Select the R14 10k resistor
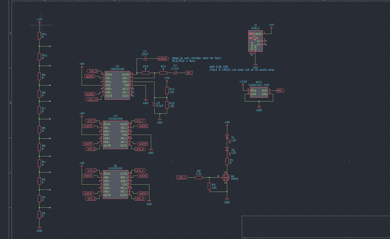This screenshot has height=239, width=390. (167, 91)
